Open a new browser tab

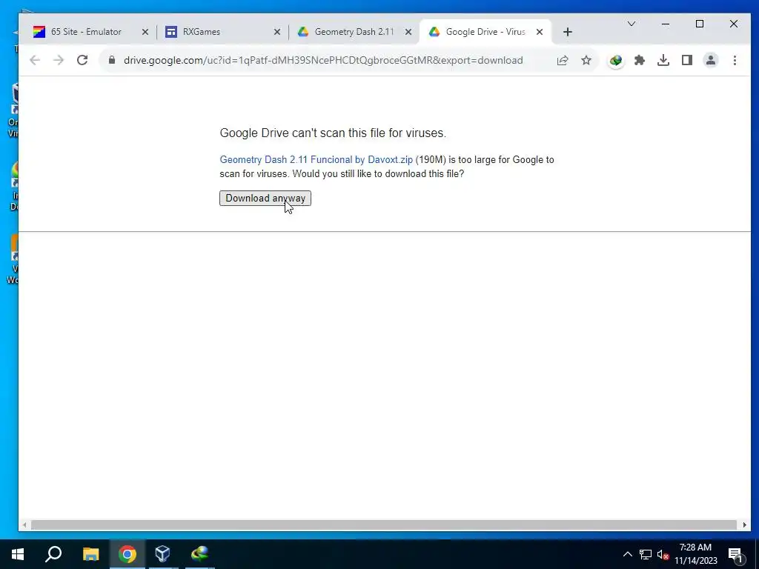tap(568, 32)
